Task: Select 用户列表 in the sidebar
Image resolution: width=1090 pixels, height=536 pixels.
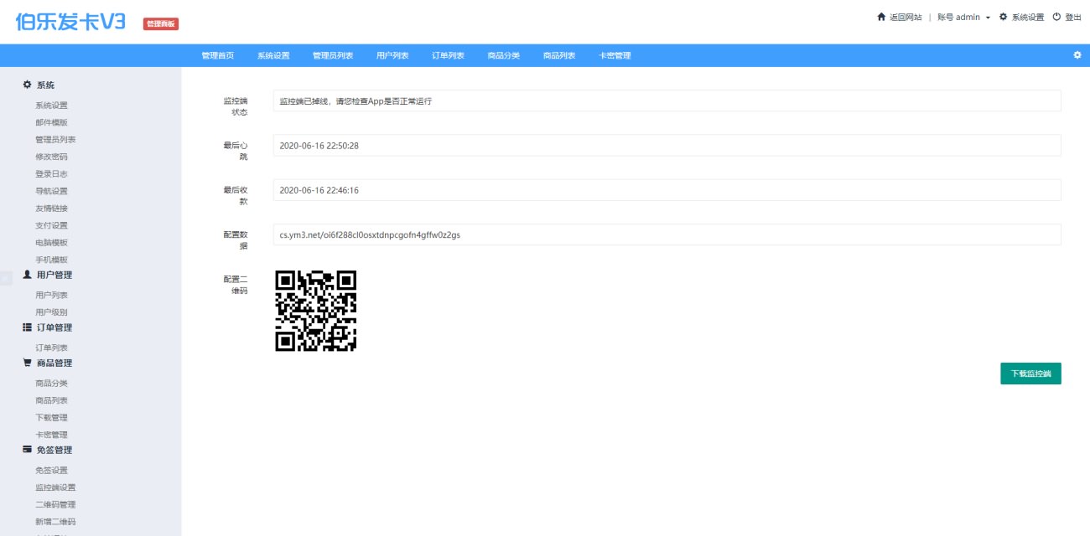Action: 51,295
